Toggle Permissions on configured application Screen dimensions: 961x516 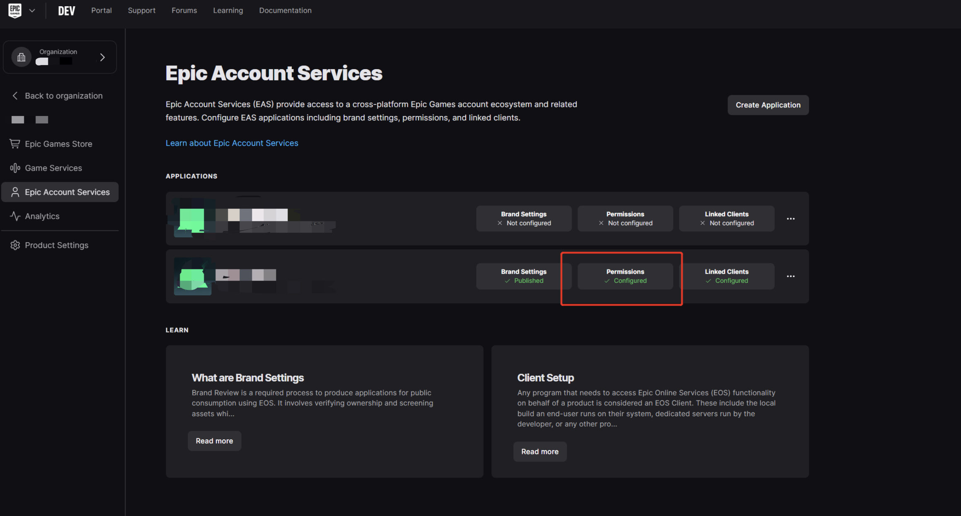pos(625,276)
